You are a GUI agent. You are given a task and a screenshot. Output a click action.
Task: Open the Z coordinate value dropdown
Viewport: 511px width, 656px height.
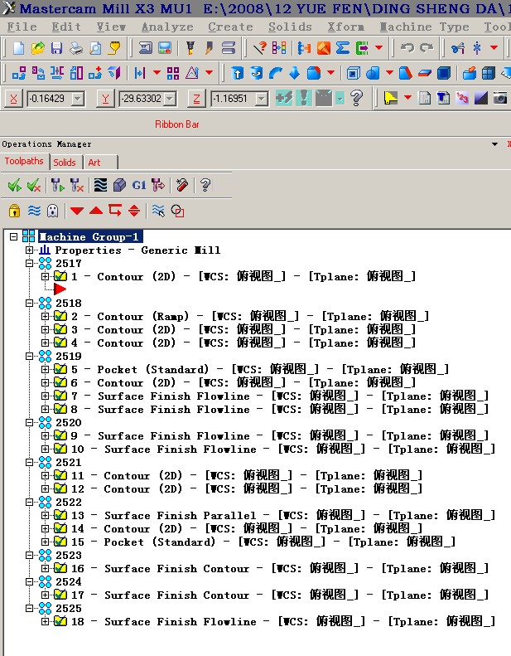tap(262, 100)
